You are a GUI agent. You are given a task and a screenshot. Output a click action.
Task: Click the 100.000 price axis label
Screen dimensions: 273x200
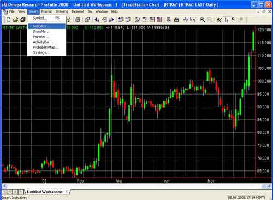coord(264,81)
